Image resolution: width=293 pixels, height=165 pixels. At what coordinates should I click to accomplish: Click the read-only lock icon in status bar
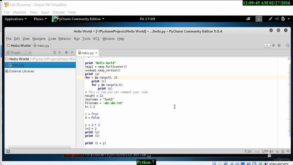tap(277, 151)
